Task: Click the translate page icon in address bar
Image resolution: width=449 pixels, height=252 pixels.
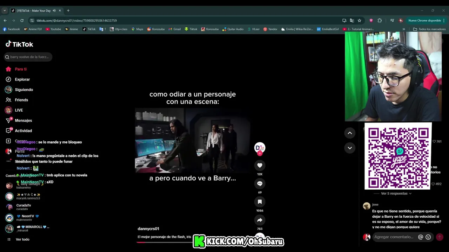Action: (x=352, y=21)
